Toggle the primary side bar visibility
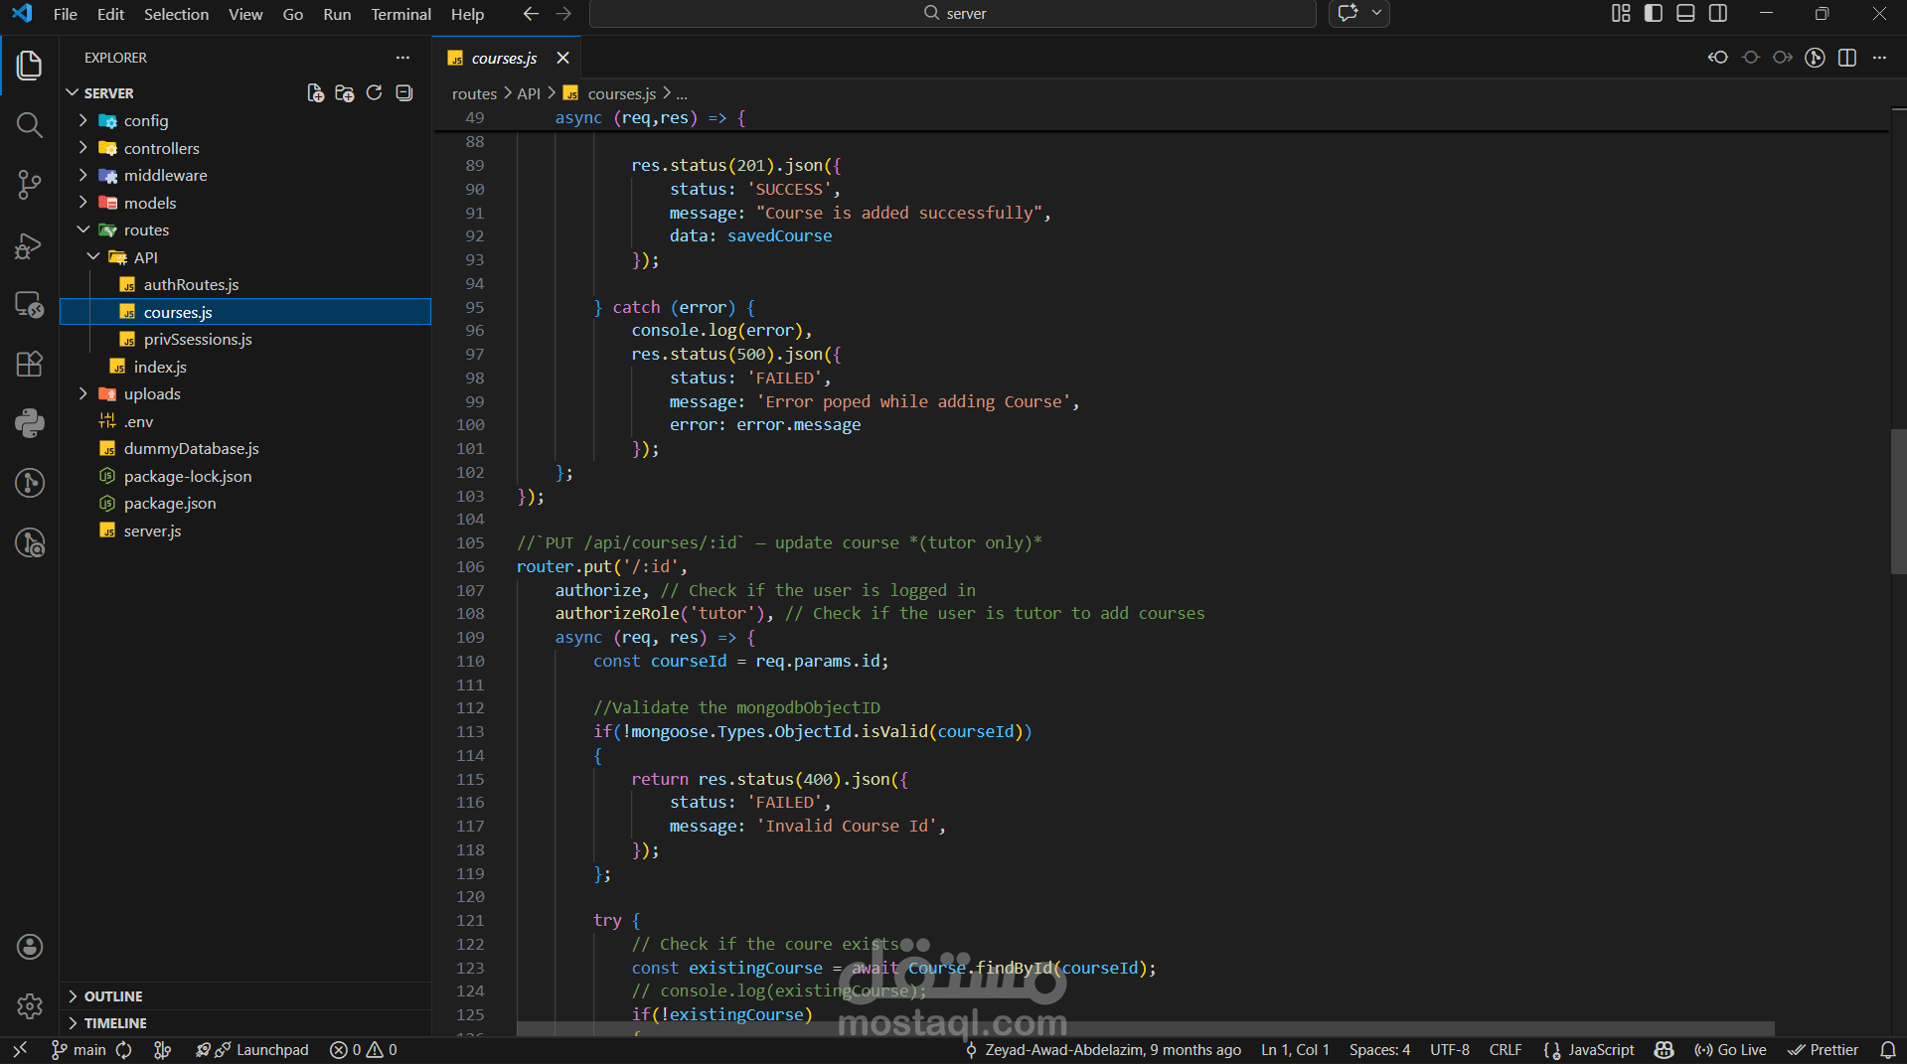Viewport: 1907px width, 1064px height. (x=1653, y=13)
